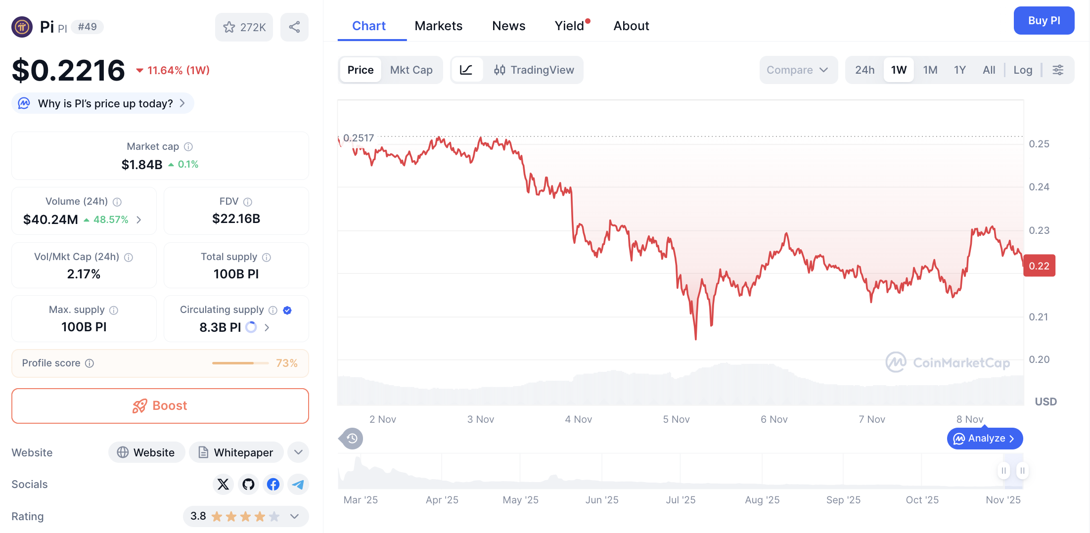Screen dimensions: 1090x533
Task: Open the Compare dropdown
Action: click(798, 70)
